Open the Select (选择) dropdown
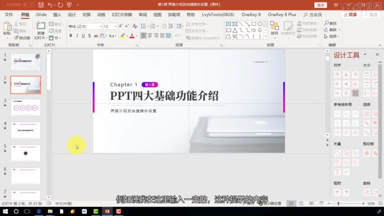This screenshot has width=384, height=216. click(x=332, y=37)
